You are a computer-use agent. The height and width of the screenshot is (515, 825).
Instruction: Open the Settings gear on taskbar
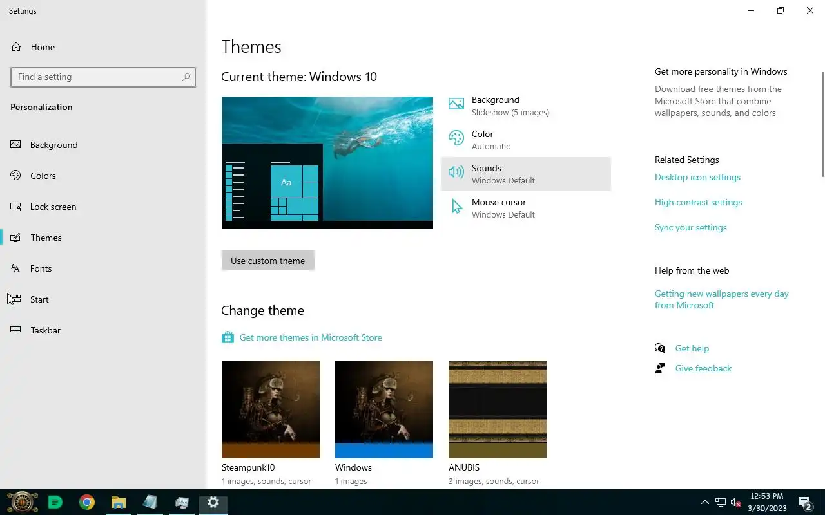pos(213,502)
